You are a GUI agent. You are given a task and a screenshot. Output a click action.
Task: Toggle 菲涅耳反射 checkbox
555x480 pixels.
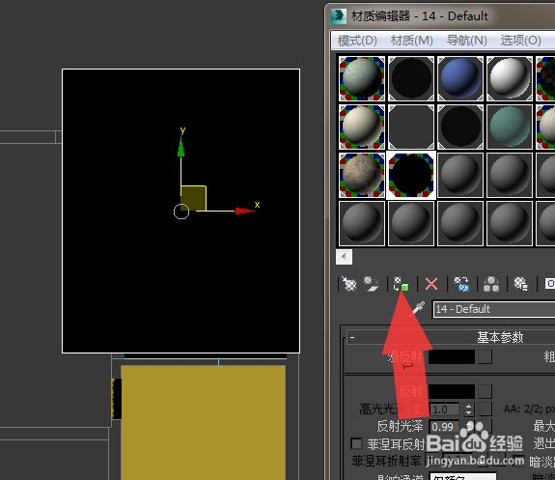(356, 443)
